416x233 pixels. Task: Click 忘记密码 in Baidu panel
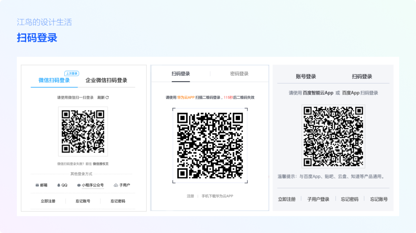point(350,199)
